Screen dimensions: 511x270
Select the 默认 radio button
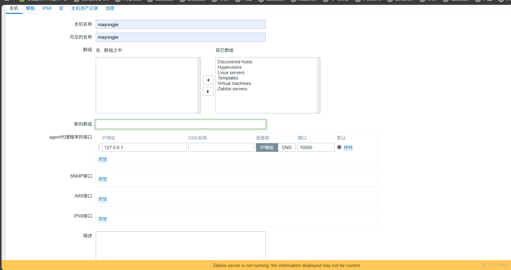click(339, 147)
